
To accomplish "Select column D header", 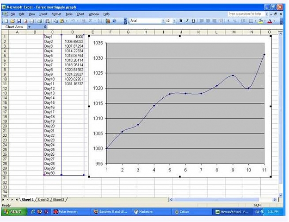I will [73, 32].
